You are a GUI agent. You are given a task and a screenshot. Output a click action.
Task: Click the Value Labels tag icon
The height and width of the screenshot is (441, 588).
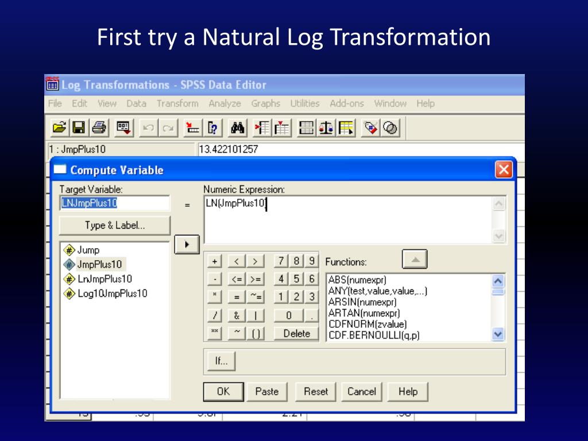(x=370, y=128)
